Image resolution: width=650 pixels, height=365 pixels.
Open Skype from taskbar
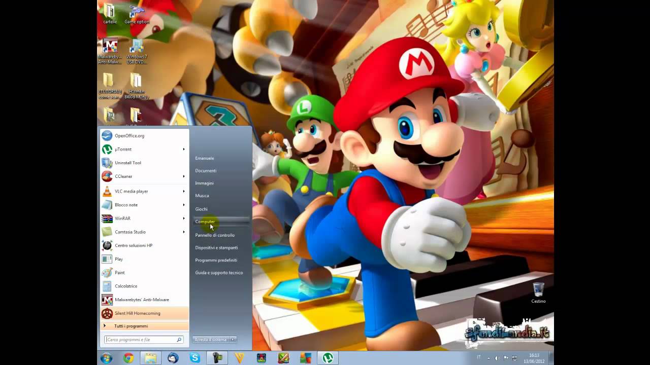point(195,358)
